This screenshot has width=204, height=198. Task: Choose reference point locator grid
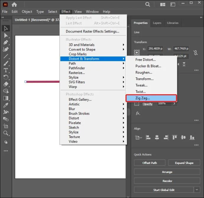pos(137,52)
